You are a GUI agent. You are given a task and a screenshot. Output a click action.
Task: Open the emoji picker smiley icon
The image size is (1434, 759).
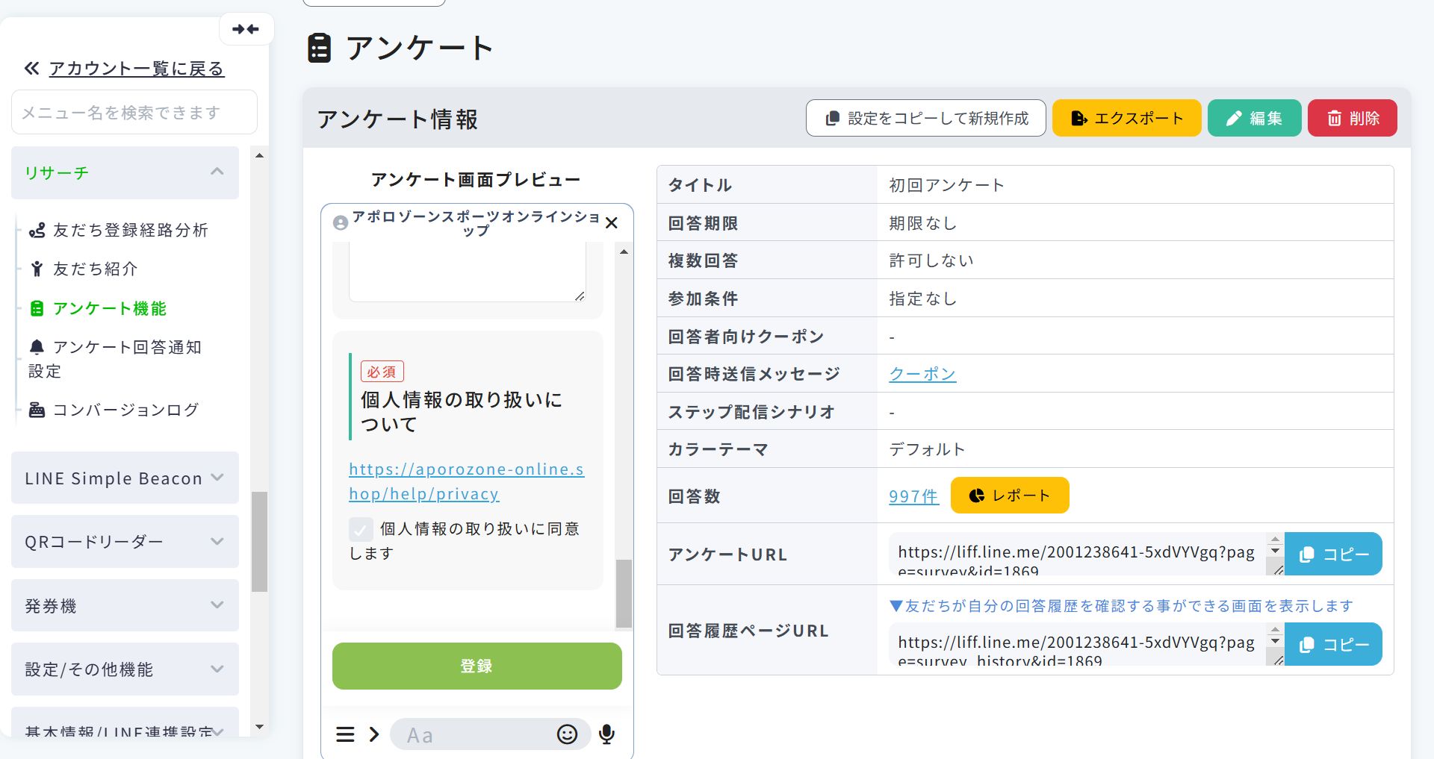tap(567, 735)
